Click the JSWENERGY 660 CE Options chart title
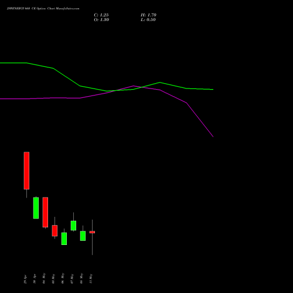This screenshot has width=293, height=293. click(x=43, y=9)
